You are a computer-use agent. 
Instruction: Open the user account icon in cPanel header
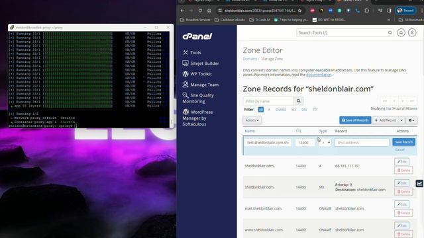pyautogui.click(x=412, y=32)
